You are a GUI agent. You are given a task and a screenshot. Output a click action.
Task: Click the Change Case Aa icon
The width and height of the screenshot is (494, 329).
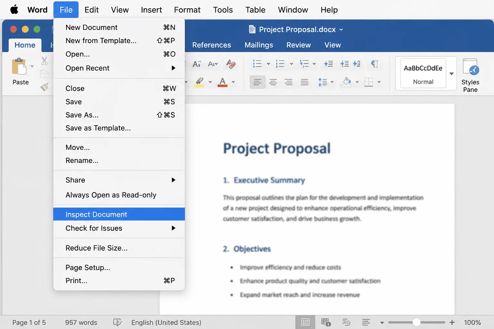click(x=213, y=64)
